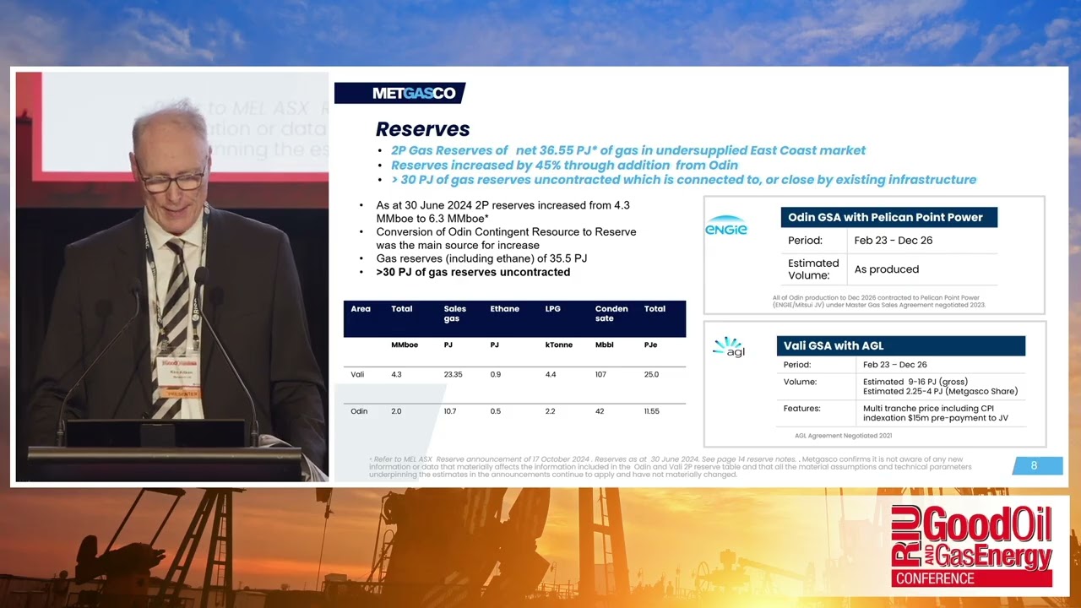The width and height of the screenshot is (1081, 608).
Task: Click the '> 30 PJ of gas reserves uncontracted' blue bullet
Action: coord(683,180)
